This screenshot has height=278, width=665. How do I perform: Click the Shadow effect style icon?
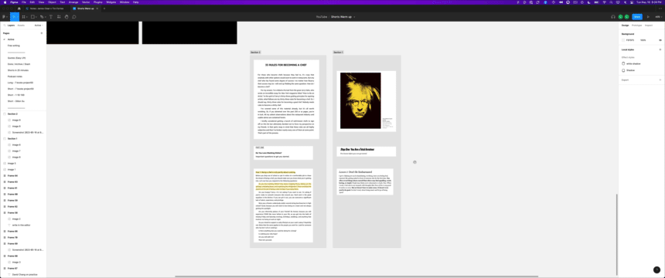click(x=623, y=70)
